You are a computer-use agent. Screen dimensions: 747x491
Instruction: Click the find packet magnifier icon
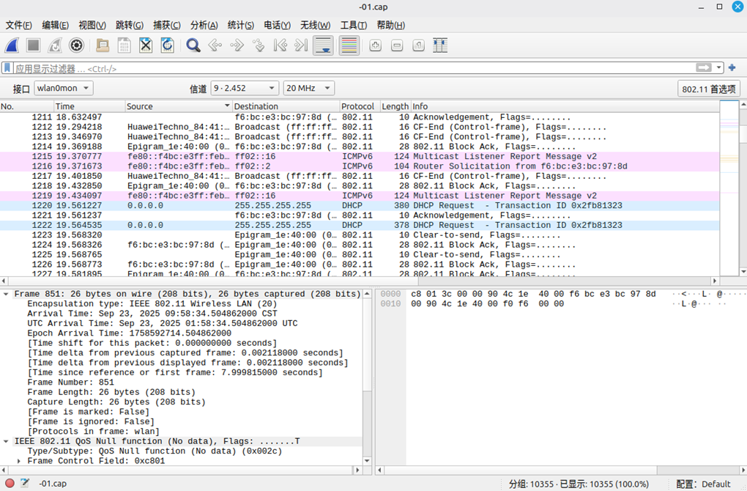[x=193, y=45]
